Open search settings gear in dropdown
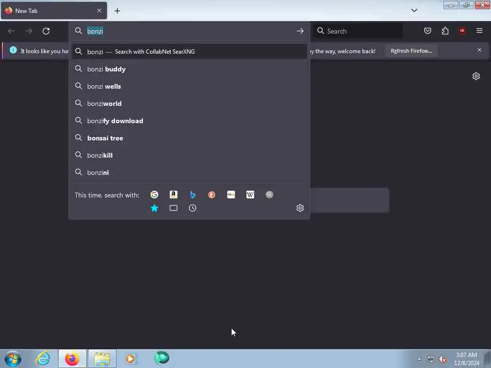 [300, 208]
